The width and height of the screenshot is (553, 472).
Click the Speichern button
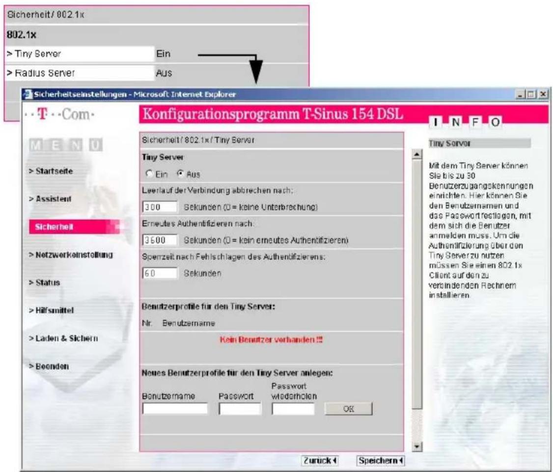tap(380, 460)
